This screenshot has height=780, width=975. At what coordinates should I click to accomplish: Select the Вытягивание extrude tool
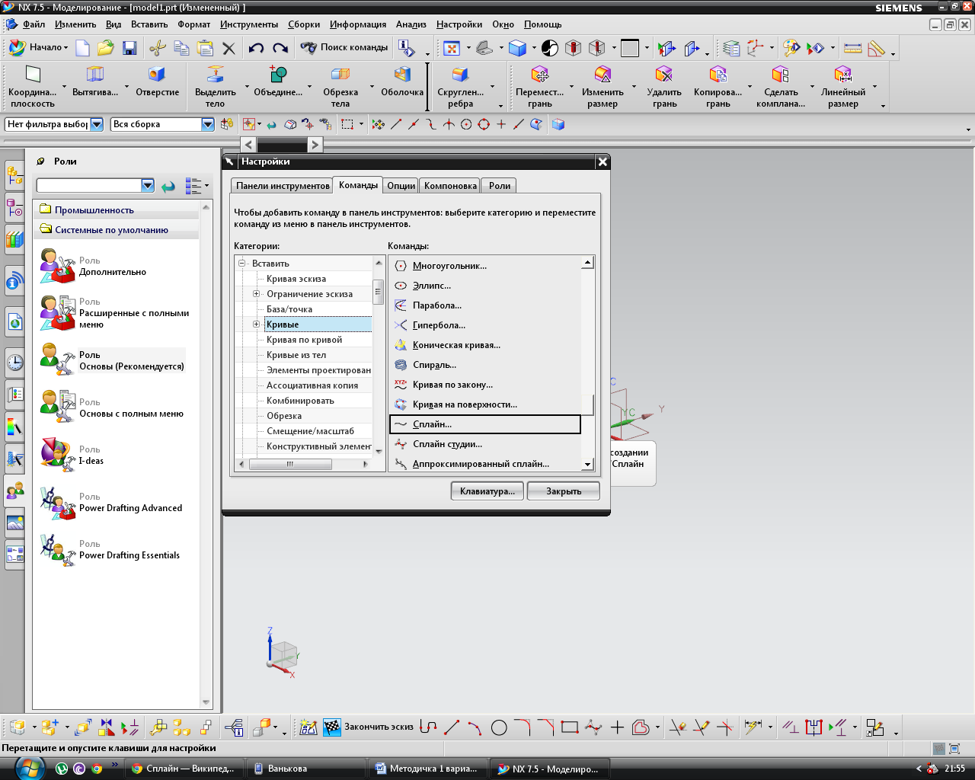pos(95,81)
